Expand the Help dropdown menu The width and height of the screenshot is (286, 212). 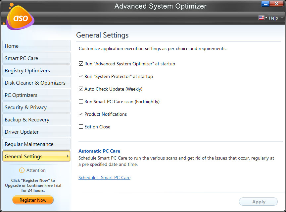(x=281, y=18)
